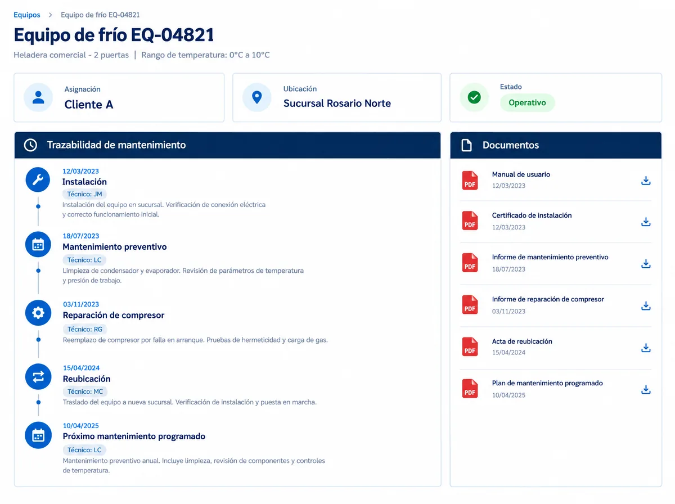Download the Certificado de instalación
This screenshot has width=675, height=504.
tap(646, 222)
